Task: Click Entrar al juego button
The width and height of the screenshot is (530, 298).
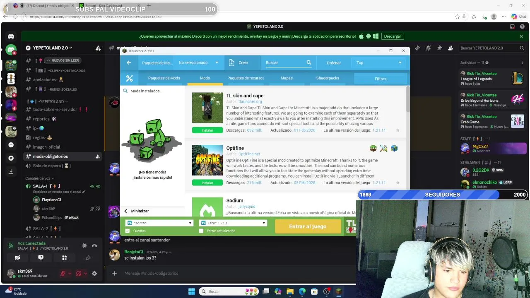Action: click(308, 226)
